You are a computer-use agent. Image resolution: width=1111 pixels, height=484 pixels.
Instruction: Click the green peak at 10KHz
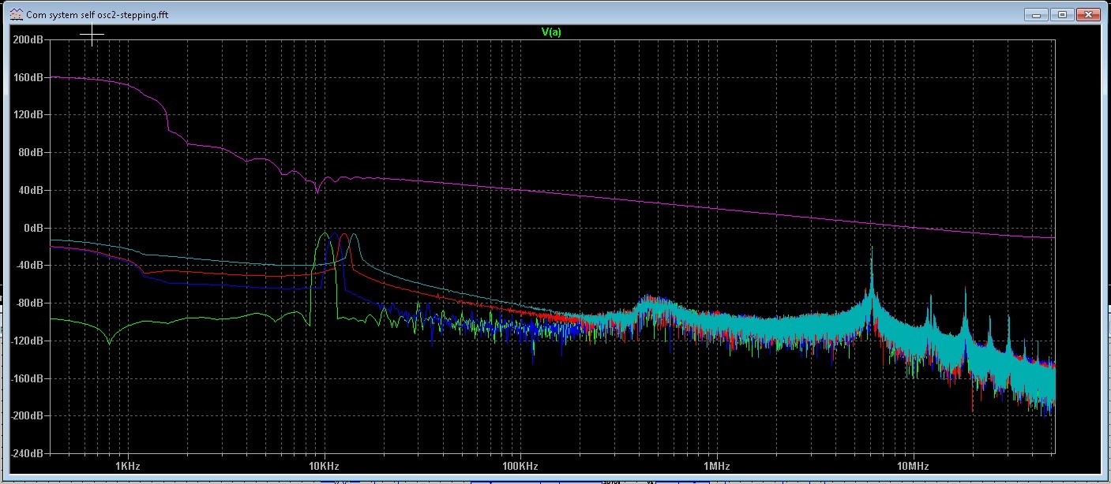click(323, 235)
